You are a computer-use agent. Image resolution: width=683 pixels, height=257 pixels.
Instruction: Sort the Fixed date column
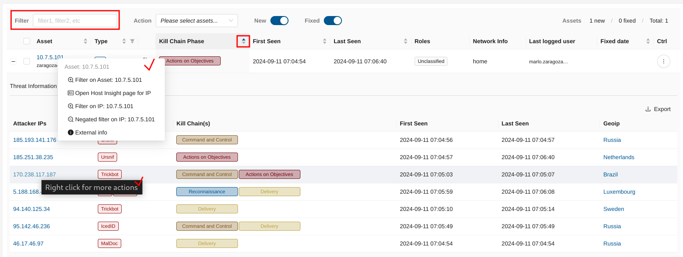(x=648, y=41)
